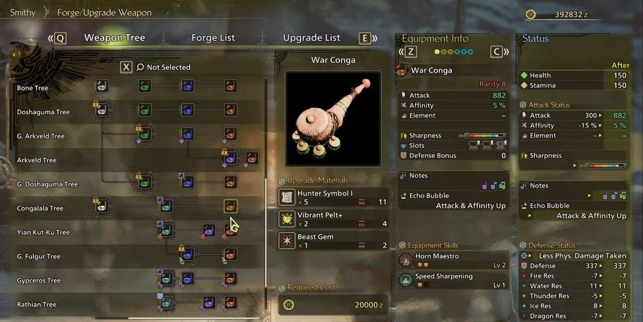The height and width of the screenshot is (322, 643).
Task: Select the locked Doshaguma Tree base weapon icon
Action: [102, 110]
